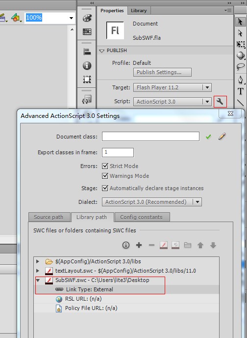Switch to the Library tab
Viewport: 247px width, 338px height.
point(139,11)
